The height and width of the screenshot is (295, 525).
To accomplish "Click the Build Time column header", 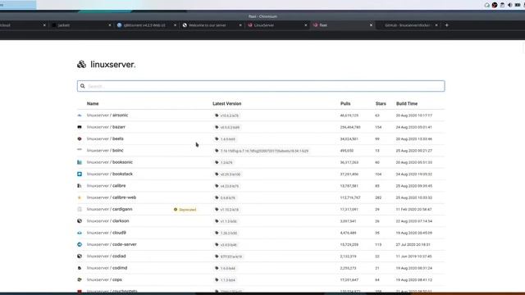I will click(x=407, y=104).
